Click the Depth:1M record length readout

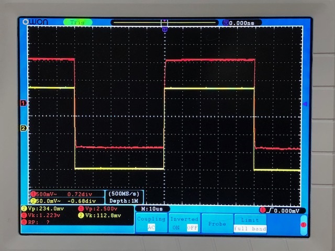pyautogui.click(x=124, y=201)
